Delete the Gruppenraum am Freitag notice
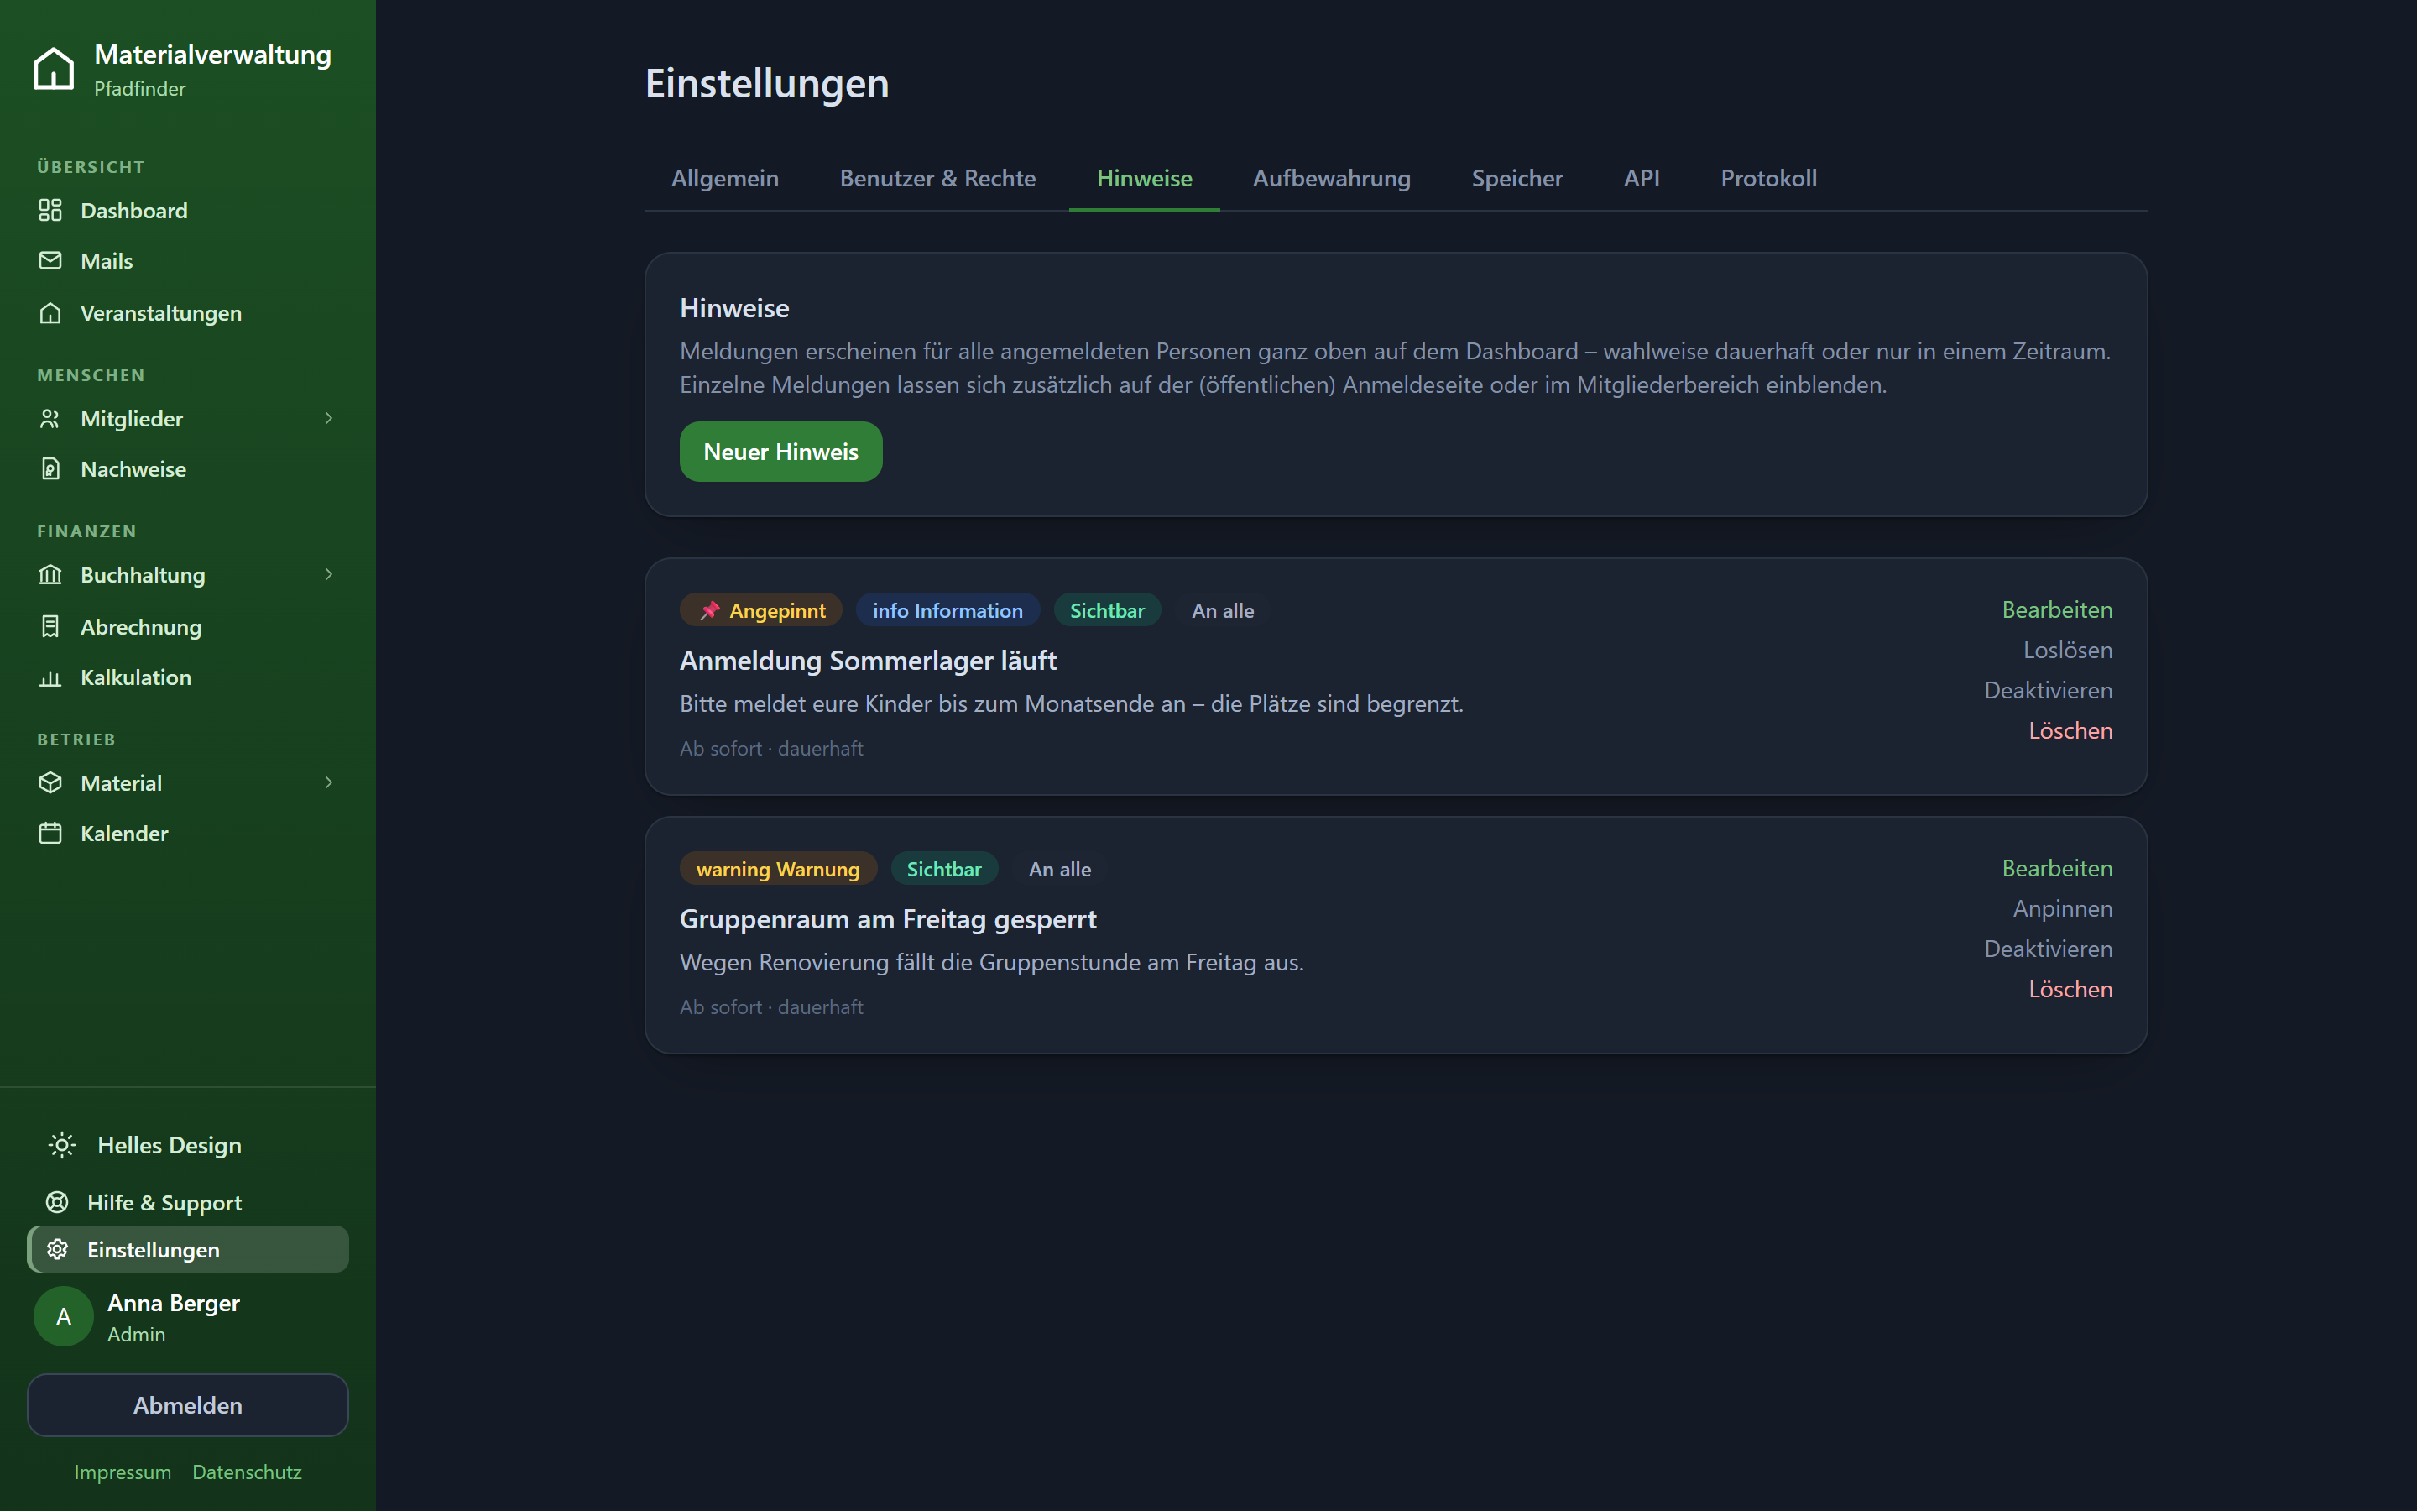Screen dimensions: 2417x1511 2070,990
